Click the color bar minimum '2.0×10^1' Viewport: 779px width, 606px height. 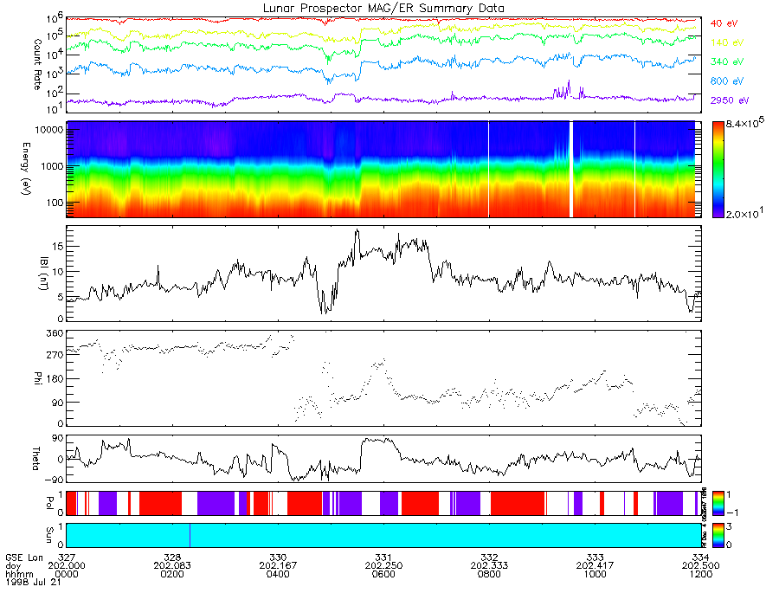click(744, 213)
